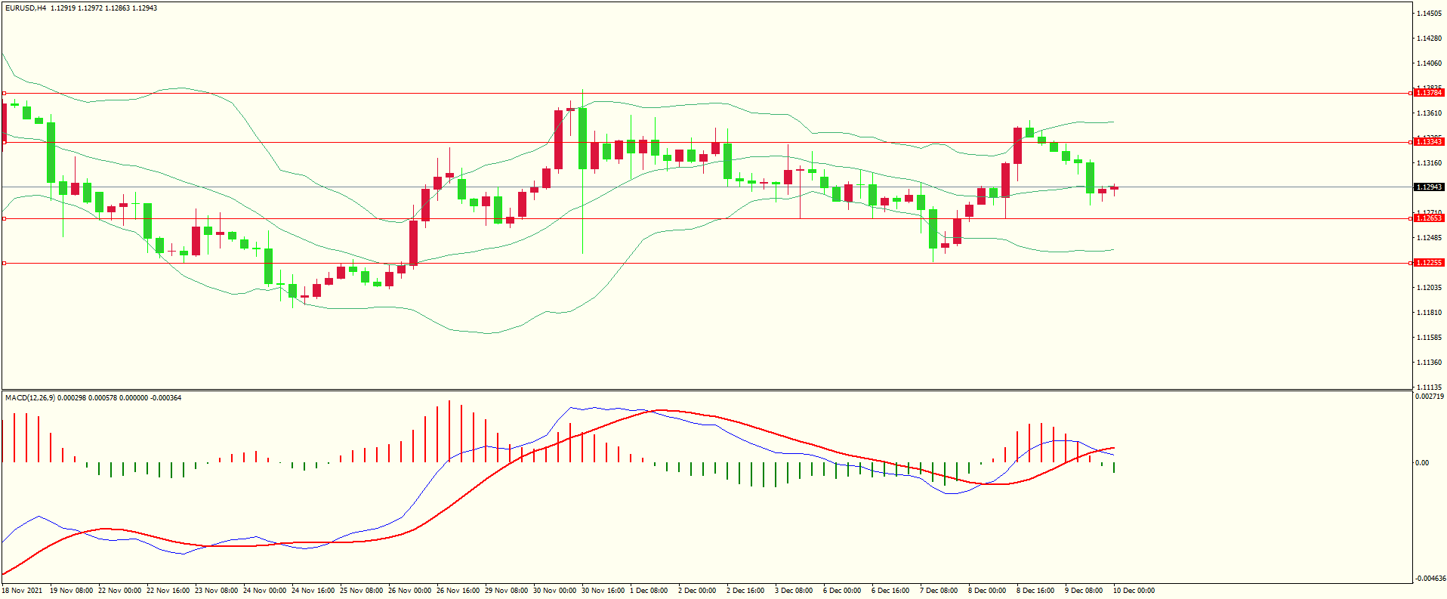Click the 1.14505 price scale value
The width and height of the screenshot is (1447, 599).
pyautogui.click(x=1429, y=14)
